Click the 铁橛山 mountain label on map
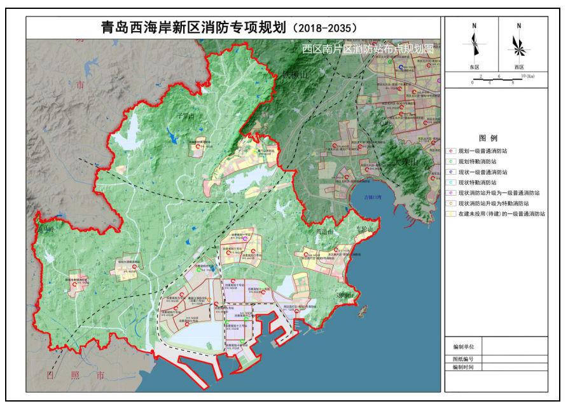 [294, 76]
